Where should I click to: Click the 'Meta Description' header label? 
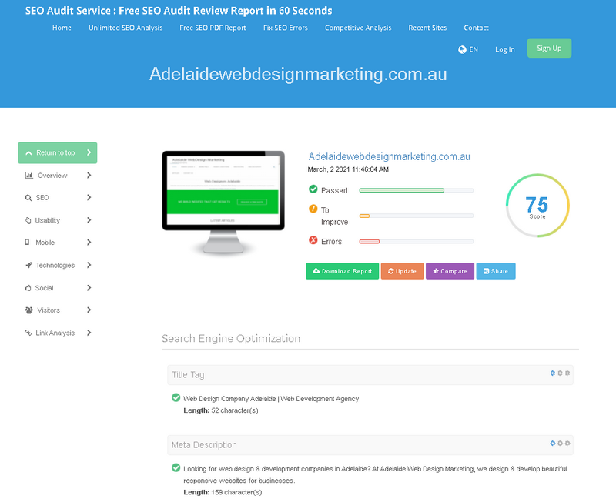tap(204, 445)
